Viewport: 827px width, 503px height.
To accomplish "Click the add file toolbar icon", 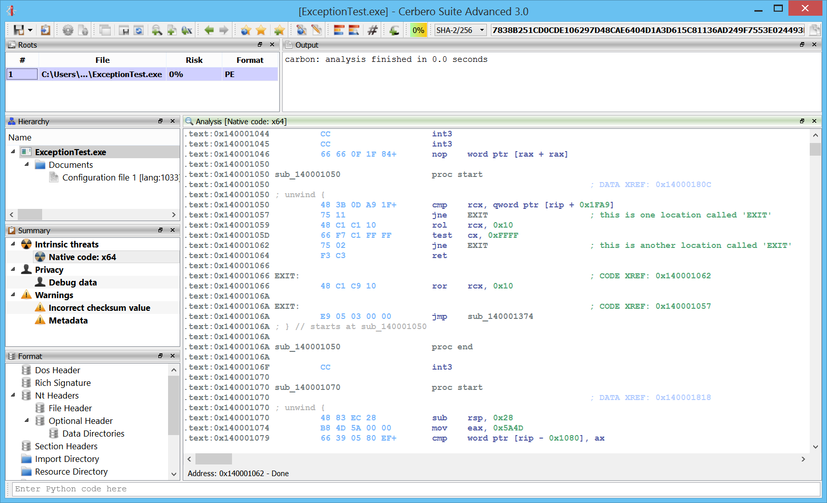I will click(172, 30).
